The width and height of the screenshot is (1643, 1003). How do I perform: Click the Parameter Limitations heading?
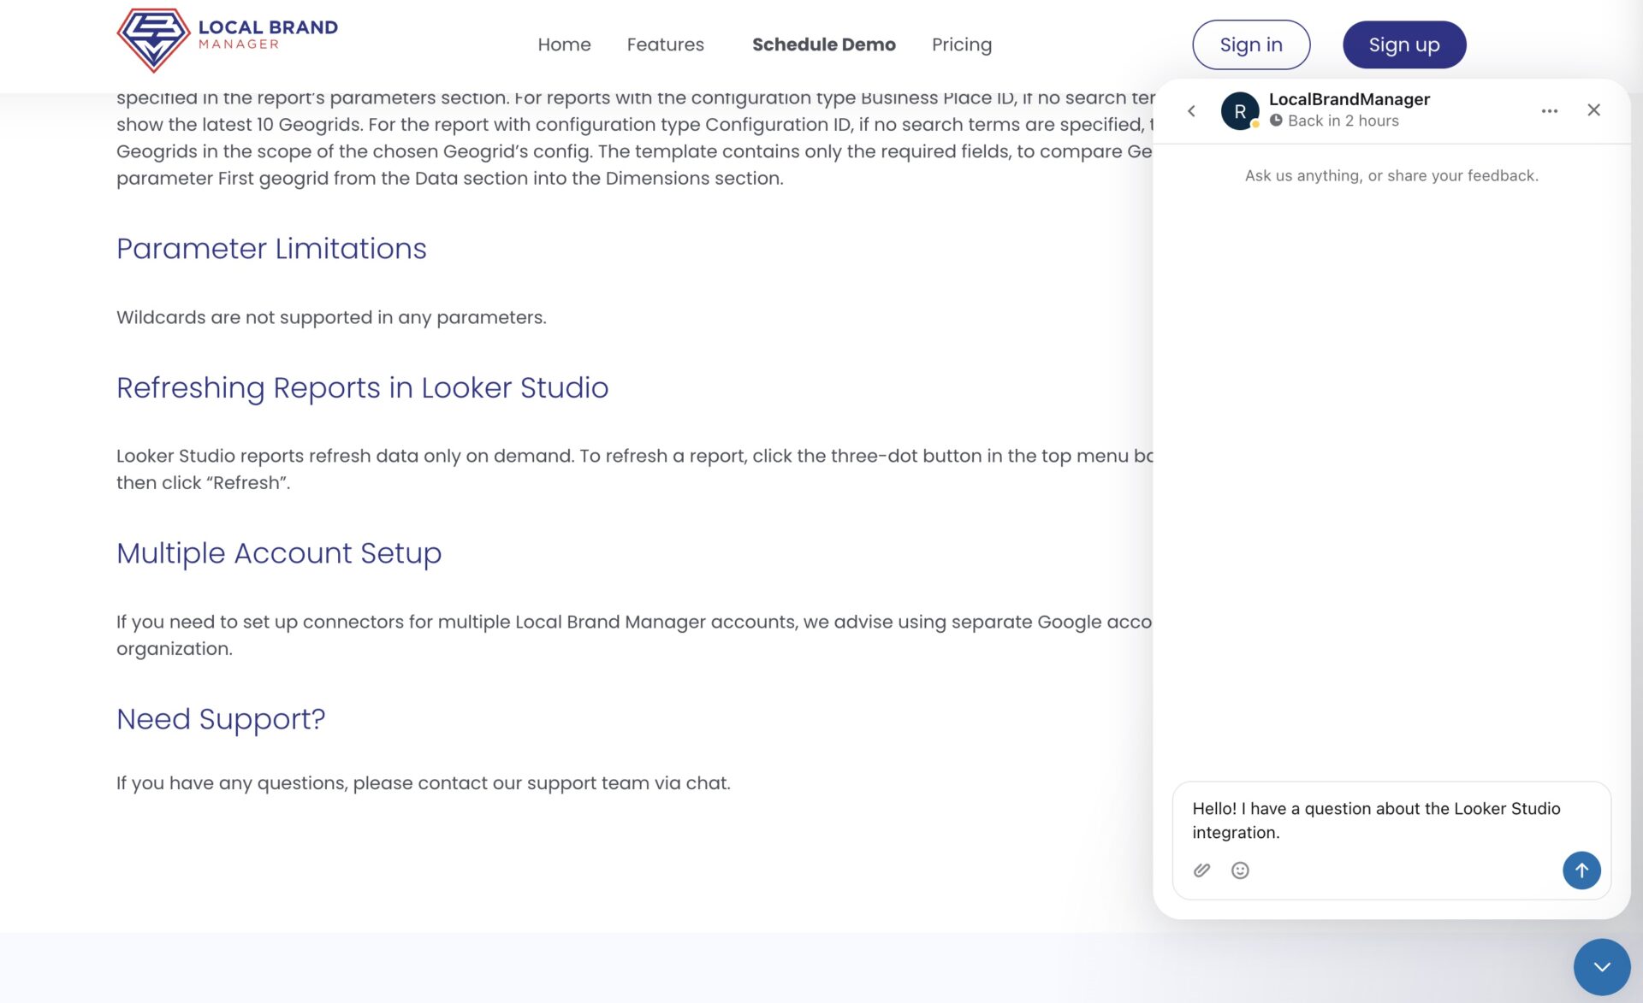(271, 249)
